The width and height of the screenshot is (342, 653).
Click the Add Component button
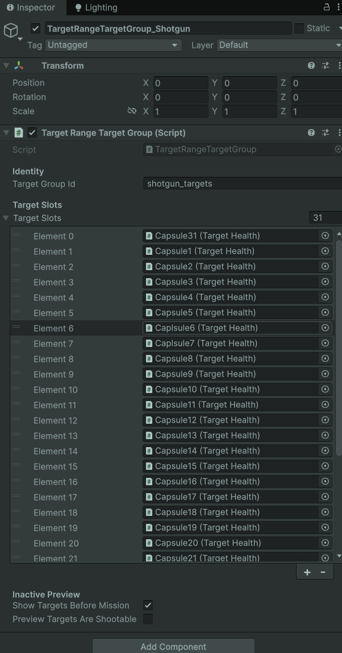[x=173, y=646]
